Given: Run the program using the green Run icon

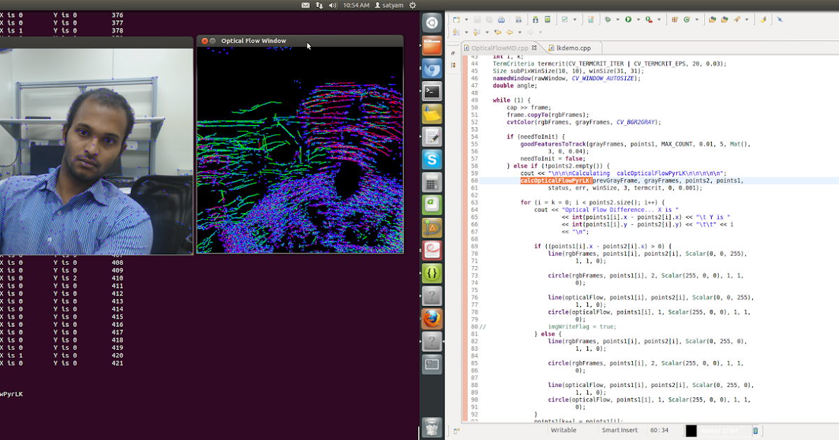Looking at the screenshot, I should click(629, 20).
